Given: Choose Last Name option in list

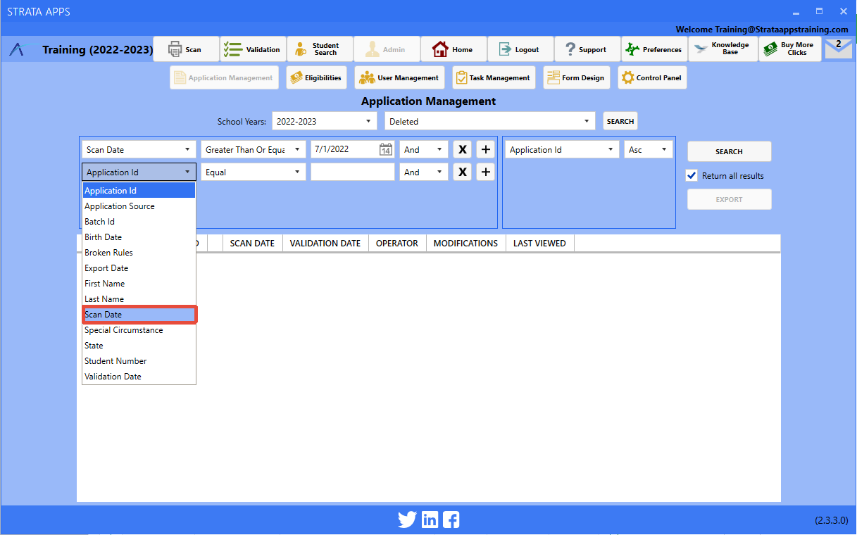Looking at the screenshot, I should coord(139,298).
